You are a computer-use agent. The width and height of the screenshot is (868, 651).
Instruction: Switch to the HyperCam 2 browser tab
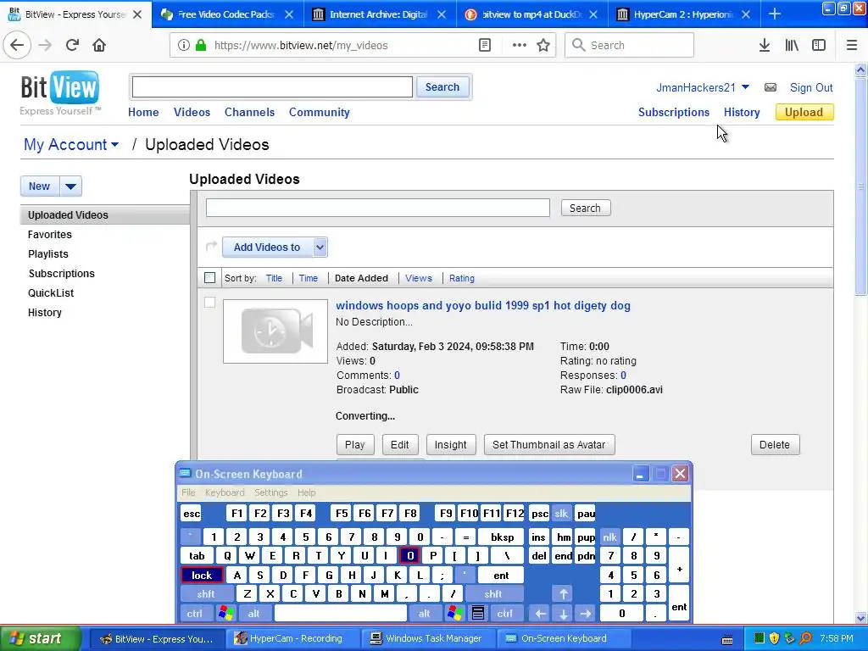point(684,14)
